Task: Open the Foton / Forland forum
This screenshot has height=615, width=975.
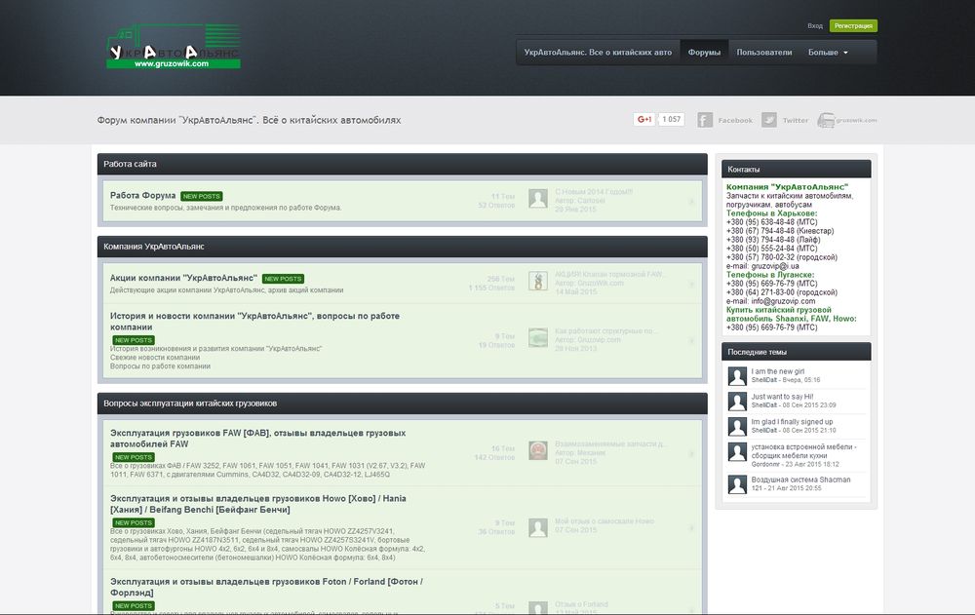Action: 266,587
